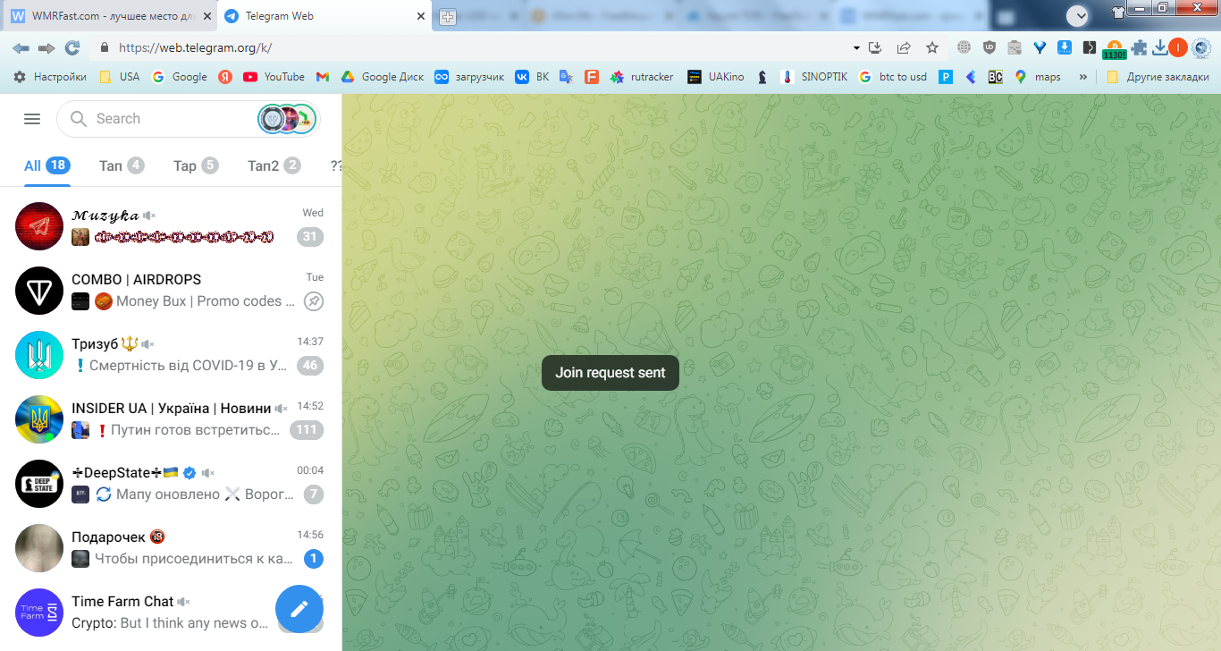Image resolution: width=1221 pixels, height=651 pixels.
Task: Open the rutracker bookmark
Action: (642, 77)
